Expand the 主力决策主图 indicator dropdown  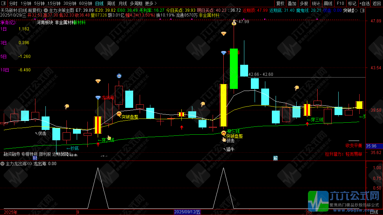coord(46,10)
